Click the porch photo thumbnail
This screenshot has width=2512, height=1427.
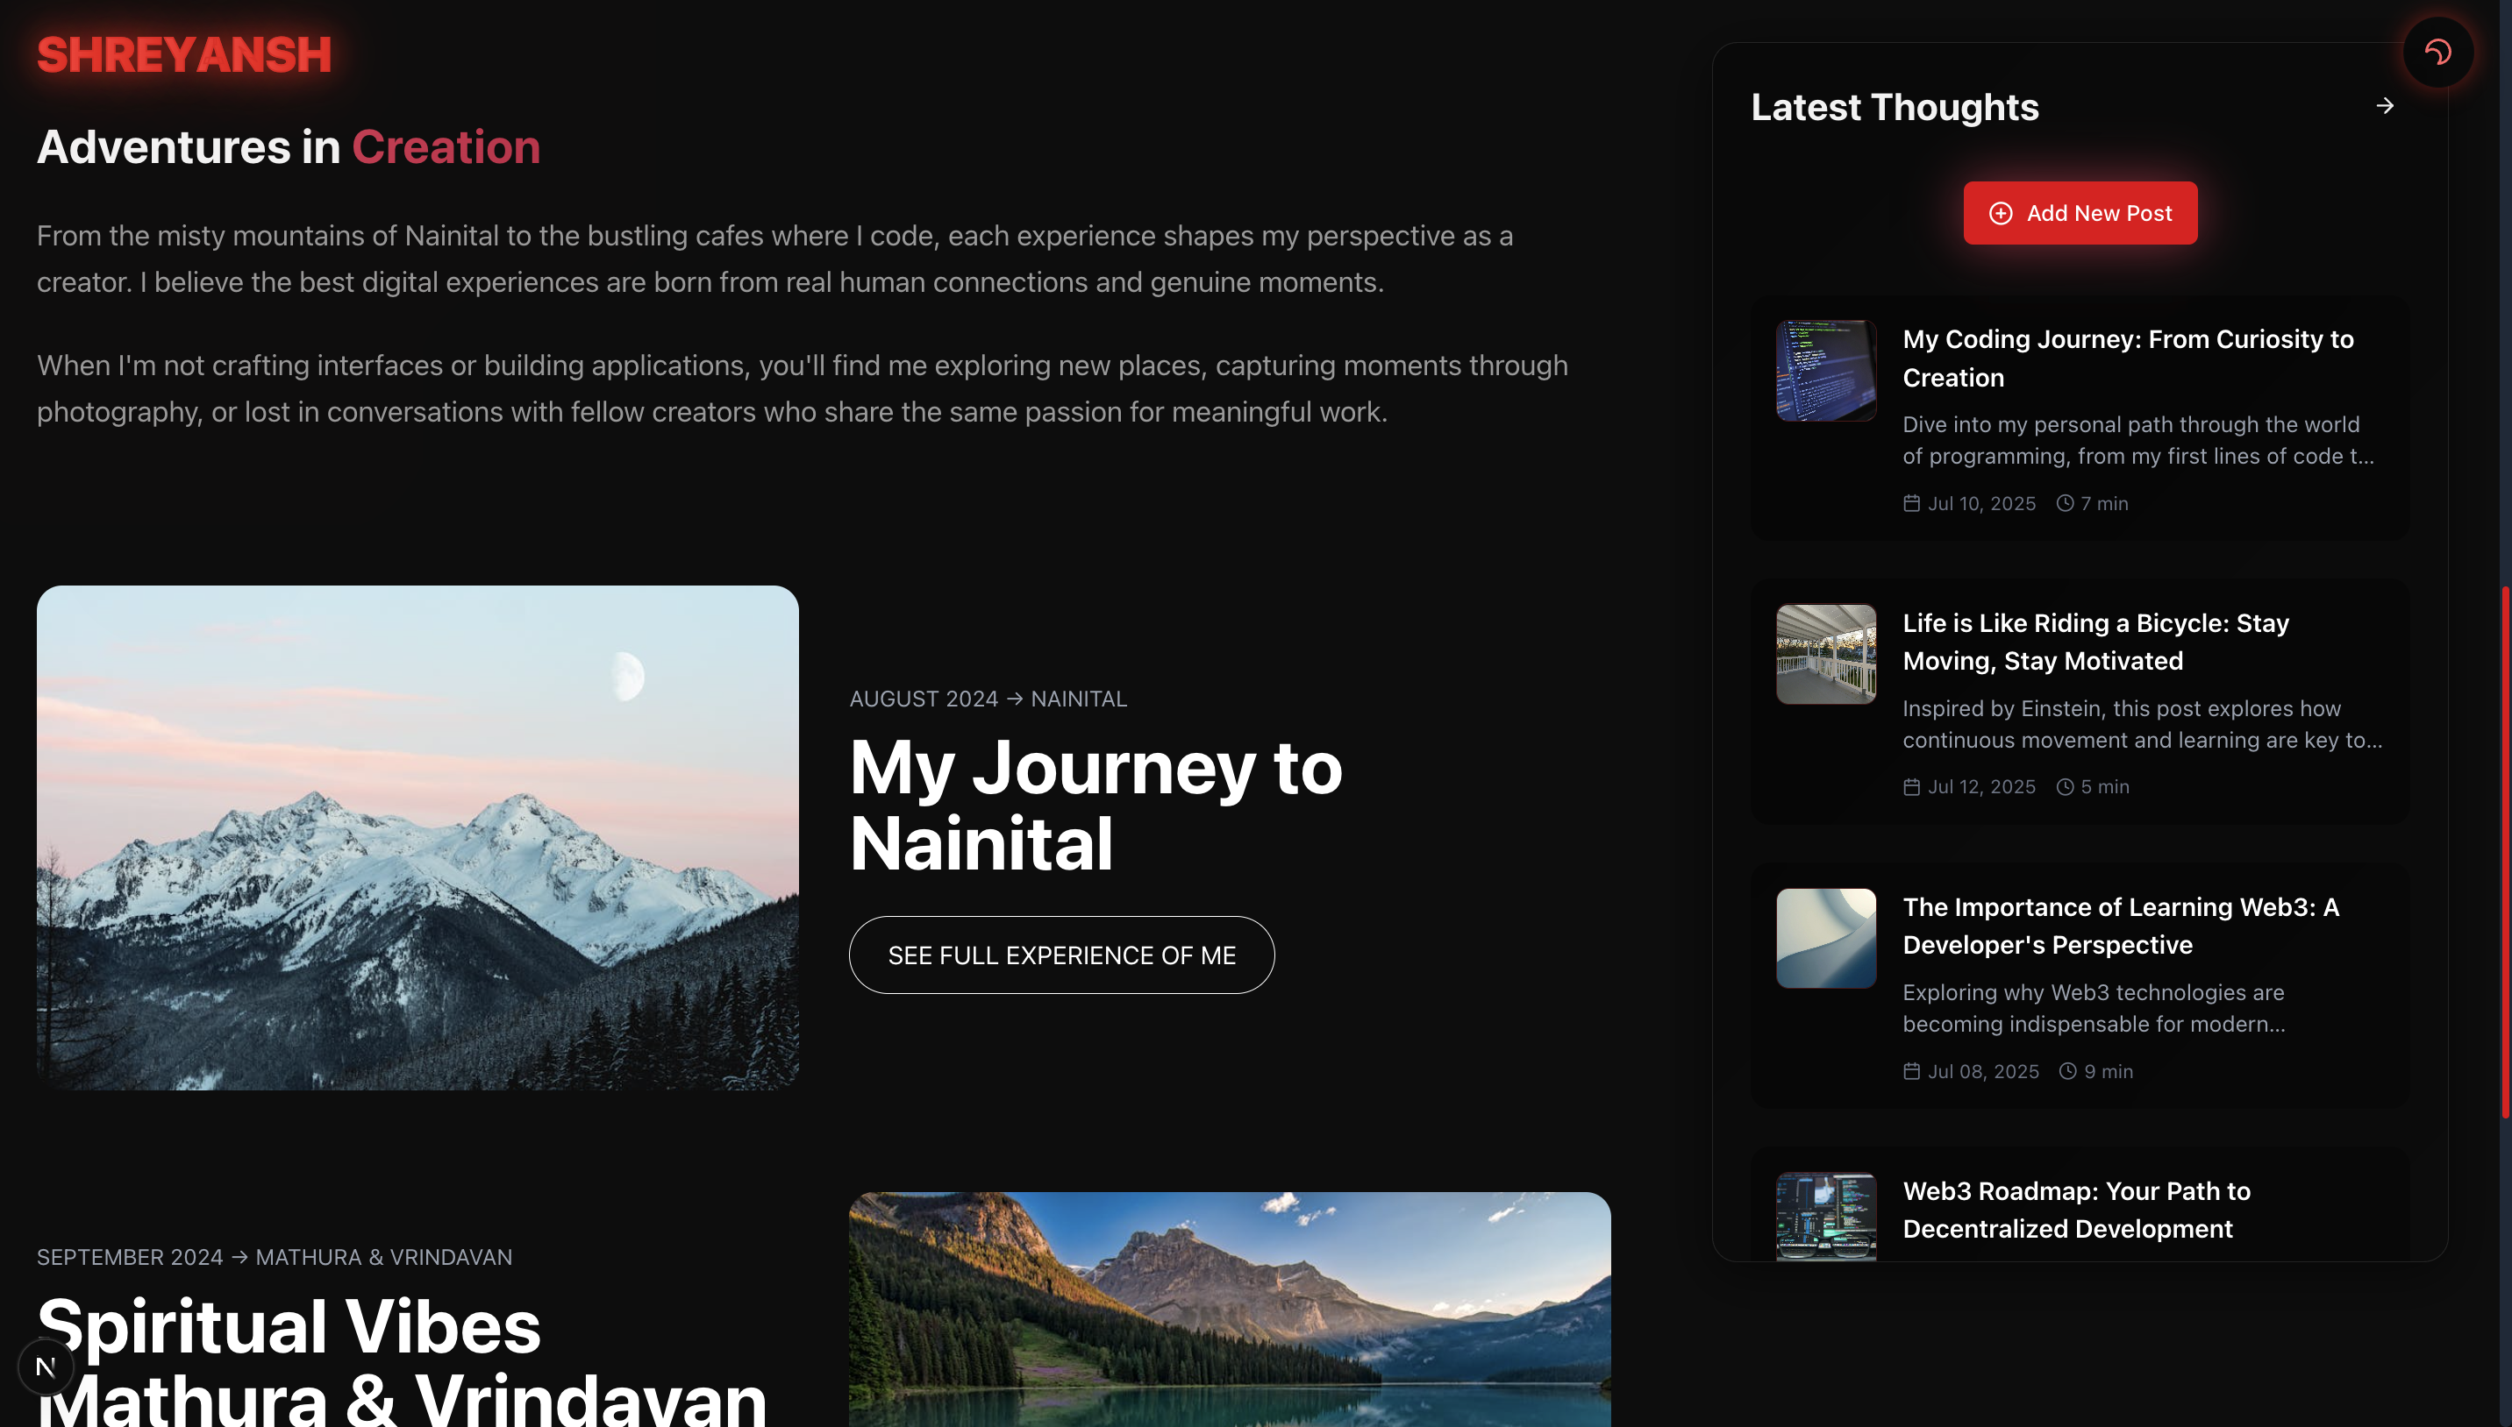1825,654
